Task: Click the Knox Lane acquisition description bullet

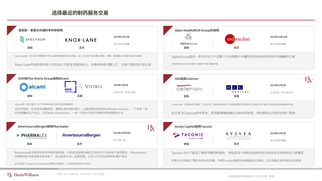Action: click(x=83, y=65)
